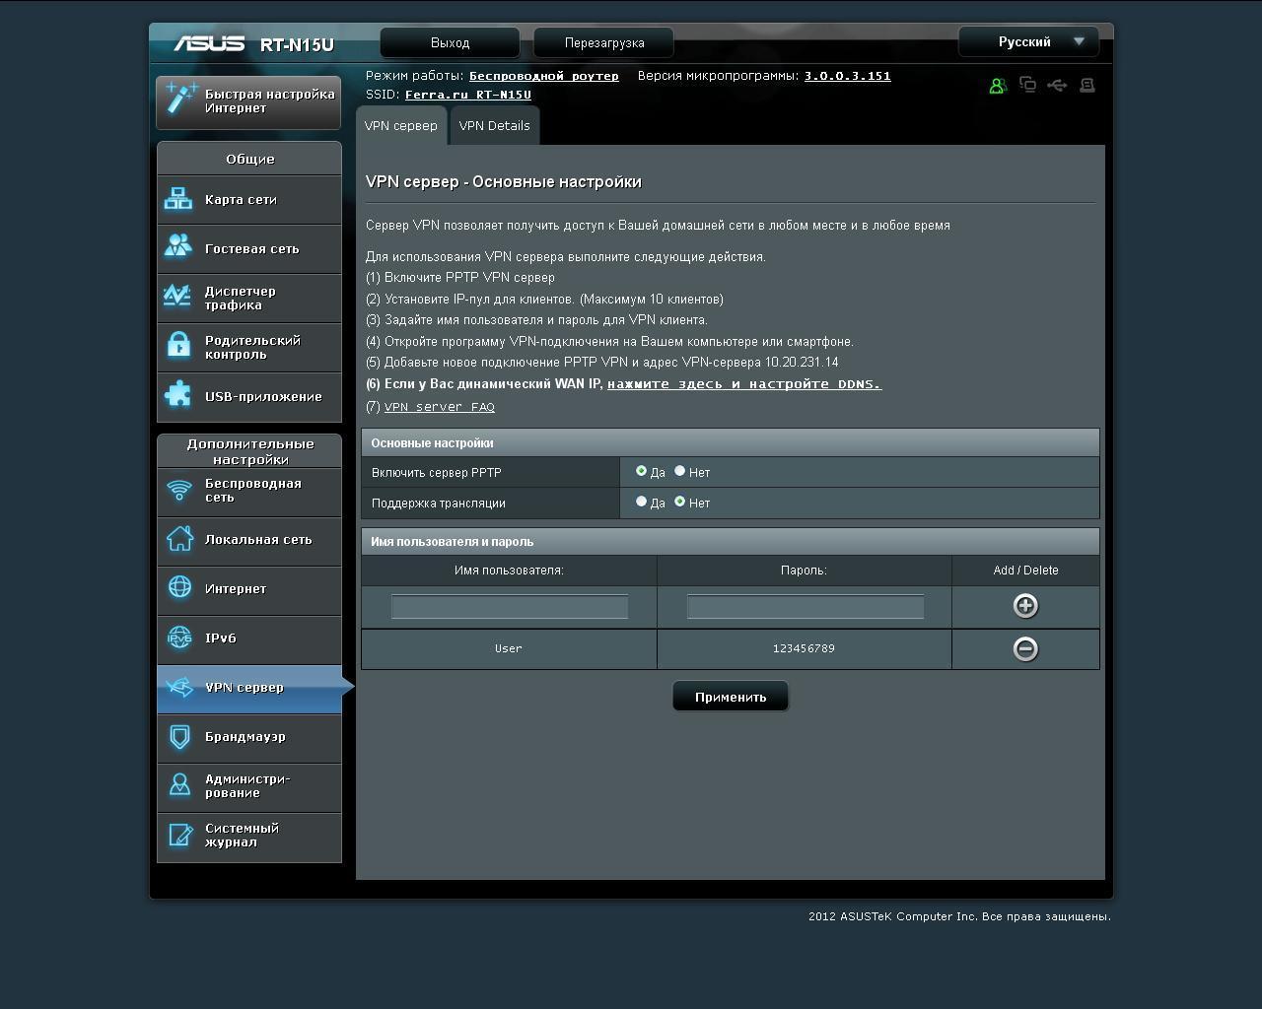Image resolution: width=1262 pixels, height=1009 pixels.
Task: Click the Quick Internet Setup wand icon
Action: pyautogui.click(x=181, y=100)
